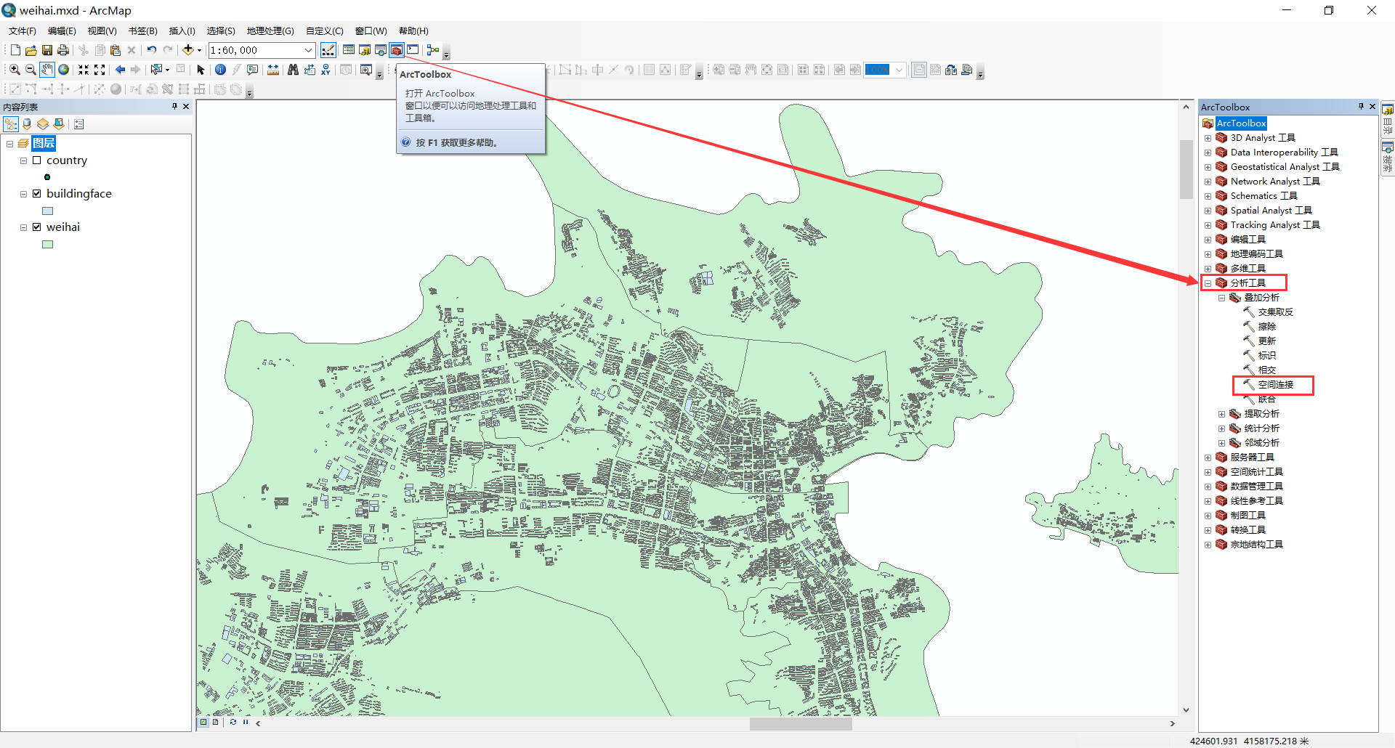Collapse the 分析工具 toolbox node
1395x748 pixels.
coord(1208,283)
